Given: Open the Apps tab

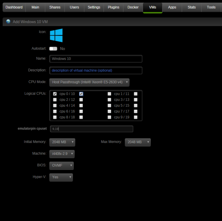Looking at the screenshot, I should (172, 7).
